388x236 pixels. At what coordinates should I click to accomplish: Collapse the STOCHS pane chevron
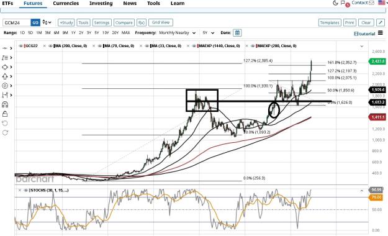click(362, 191)
